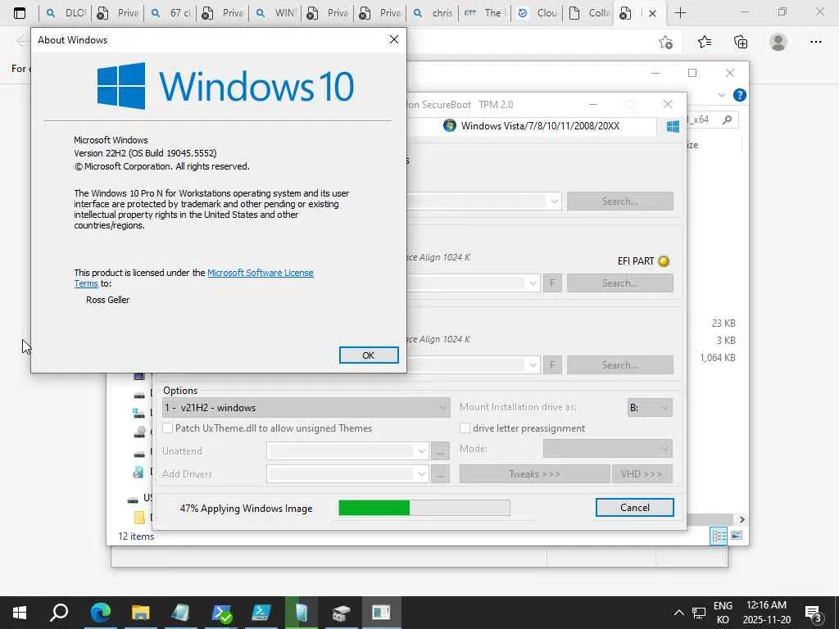Toggle drive letter preassignment checkbox
839x629 pixels.
(x=465, y=428)
